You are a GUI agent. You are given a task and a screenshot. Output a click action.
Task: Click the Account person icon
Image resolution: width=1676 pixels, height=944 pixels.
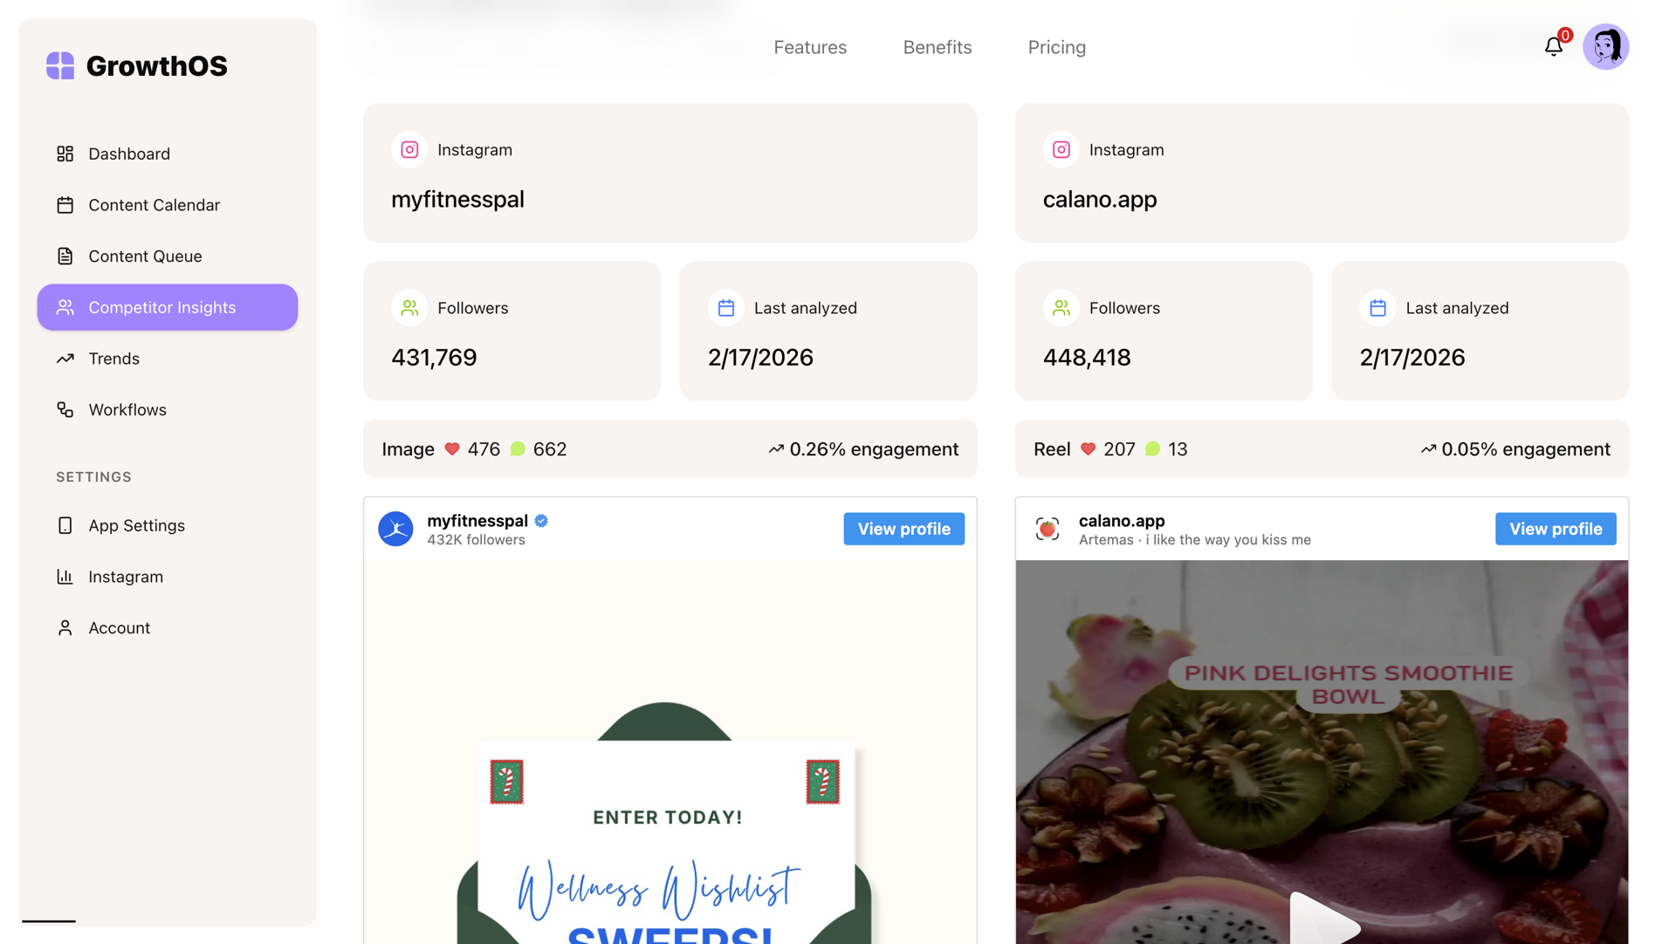coord(65,627)
